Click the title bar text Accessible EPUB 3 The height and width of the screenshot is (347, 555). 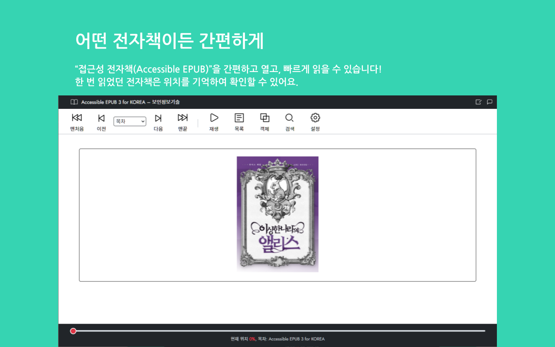(x=100, y=102)
